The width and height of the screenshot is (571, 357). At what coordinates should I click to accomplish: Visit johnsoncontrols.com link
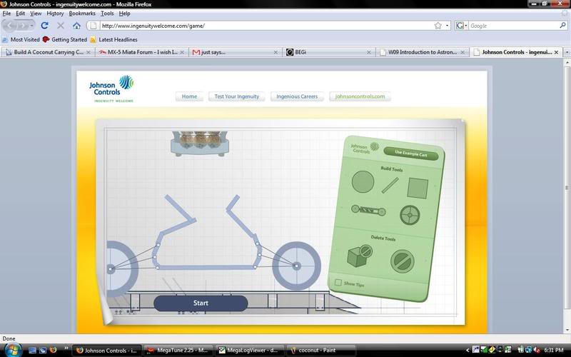360,96
